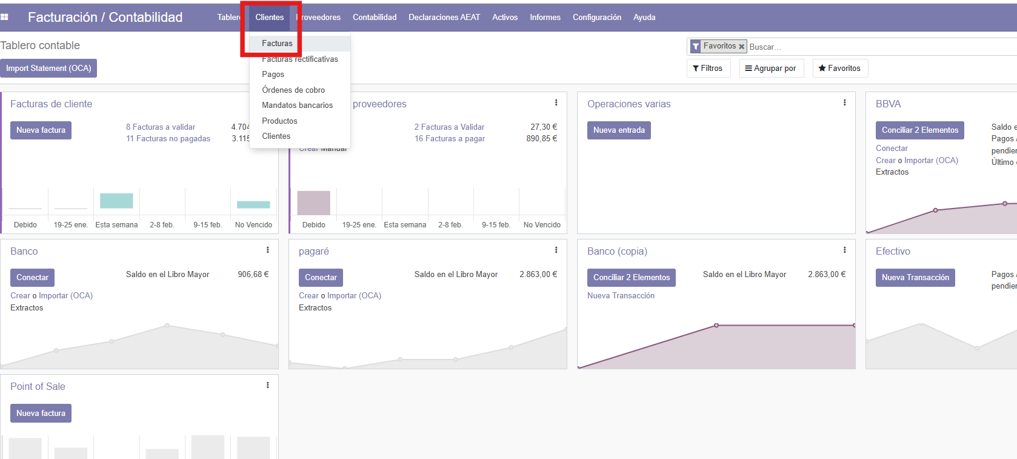
Task: Remove the Favoritos filter tag
Action: coord(741,47)
